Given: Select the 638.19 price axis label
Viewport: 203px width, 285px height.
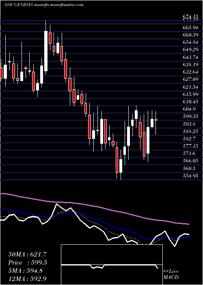Looking at the screenshot, I should 190,64.
